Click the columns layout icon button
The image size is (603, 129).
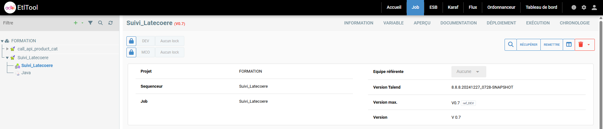(569, 45)
